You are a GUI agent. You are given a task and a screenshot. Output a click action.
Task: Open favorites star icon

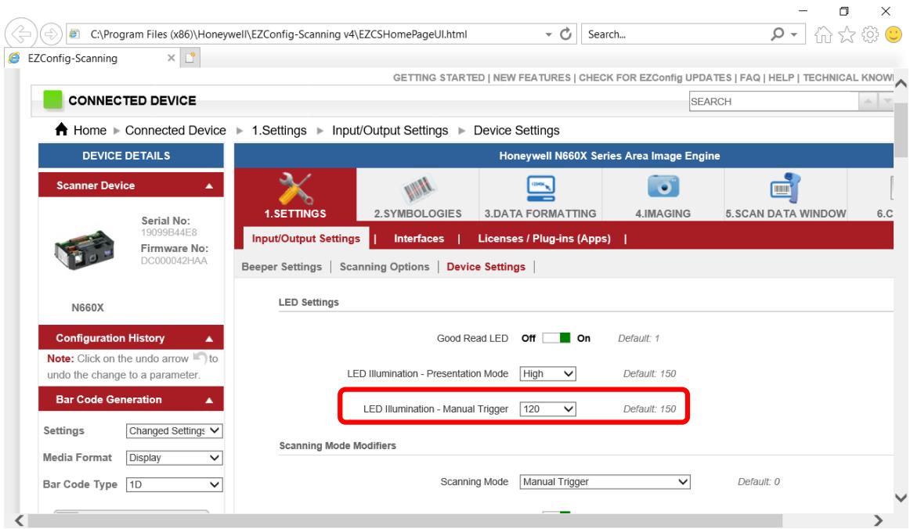click(847, 34)
